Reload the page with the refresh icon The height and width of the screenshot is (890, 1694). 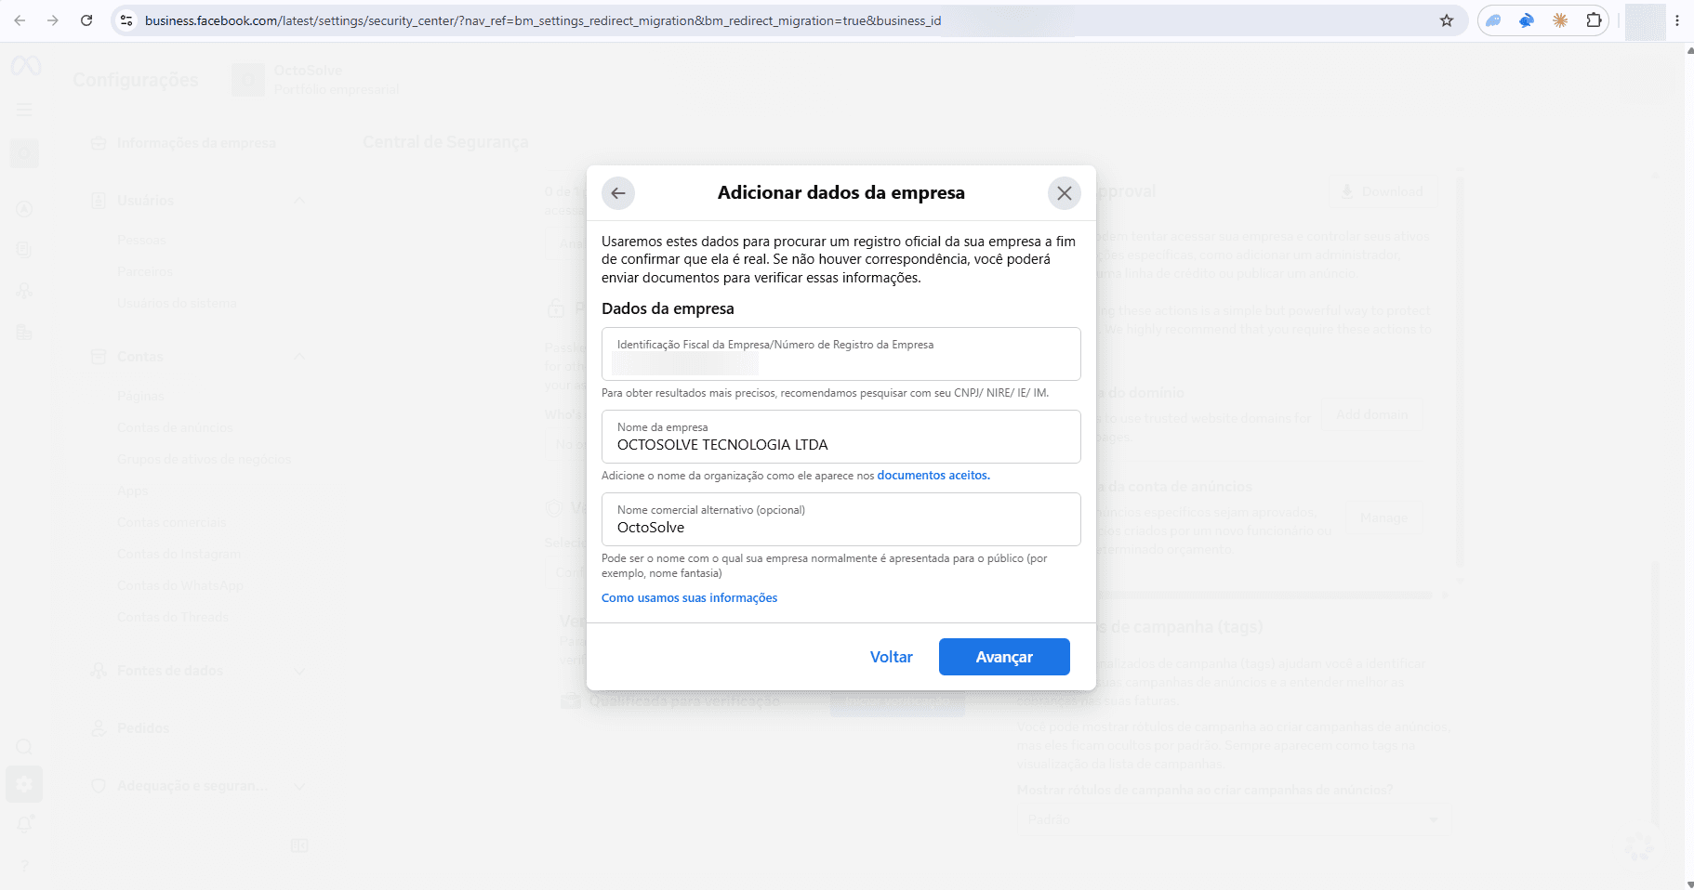coord(86,20)
